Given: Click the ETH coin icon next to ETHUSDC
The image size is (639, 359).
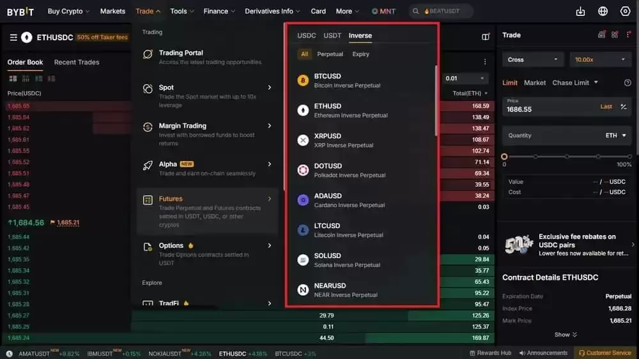Looking at the screenshot, I should (x=26, y=38).
